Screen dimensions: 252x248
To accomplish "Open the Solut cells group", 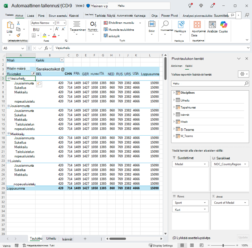I will (x=151, y=28).
